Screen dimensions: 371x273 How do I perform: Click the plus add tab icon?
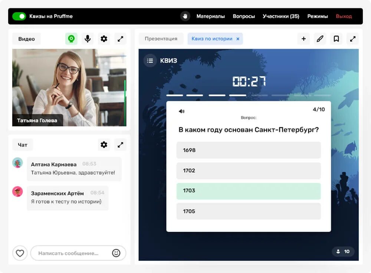tap(303, 39)
